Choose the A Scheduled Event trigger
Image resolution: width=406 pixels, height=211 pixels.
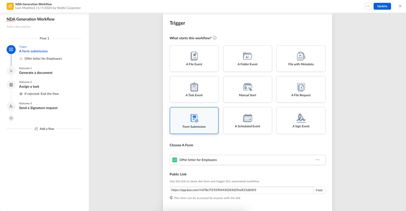[x=247, y=121]
